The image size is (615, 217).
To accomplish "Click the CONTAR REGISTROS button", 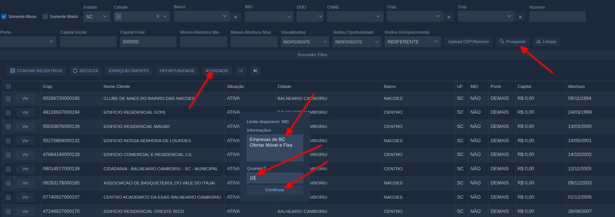I will (x=36, y=71).
